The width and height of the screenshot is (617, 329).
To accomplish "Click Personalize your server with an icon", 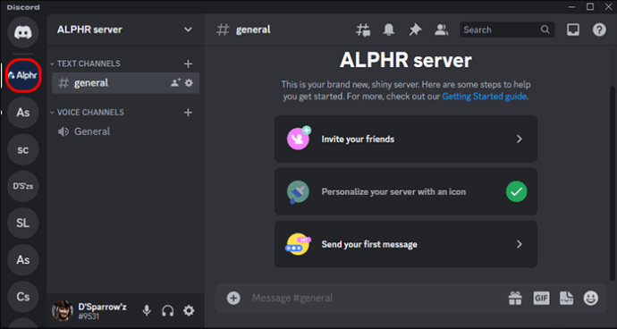I will tap(406, 191).
